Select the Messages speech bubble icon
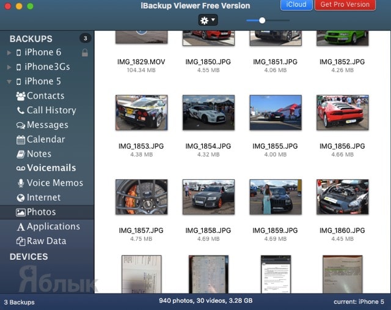391x310 pixels. (21, 125)
